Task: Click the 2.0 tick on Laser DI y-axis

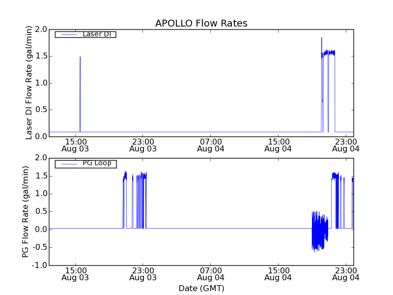Action: point(41,29)
